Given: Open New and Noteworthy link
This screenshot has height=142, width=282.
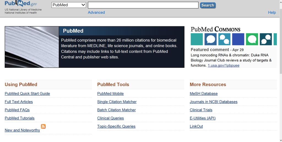Looking at the screenshot, I should click(x=22, y=130).
